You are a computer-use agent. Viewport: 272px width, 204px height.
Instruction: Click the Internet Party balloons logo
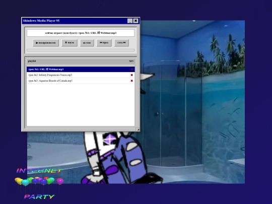tap(39, 183)
